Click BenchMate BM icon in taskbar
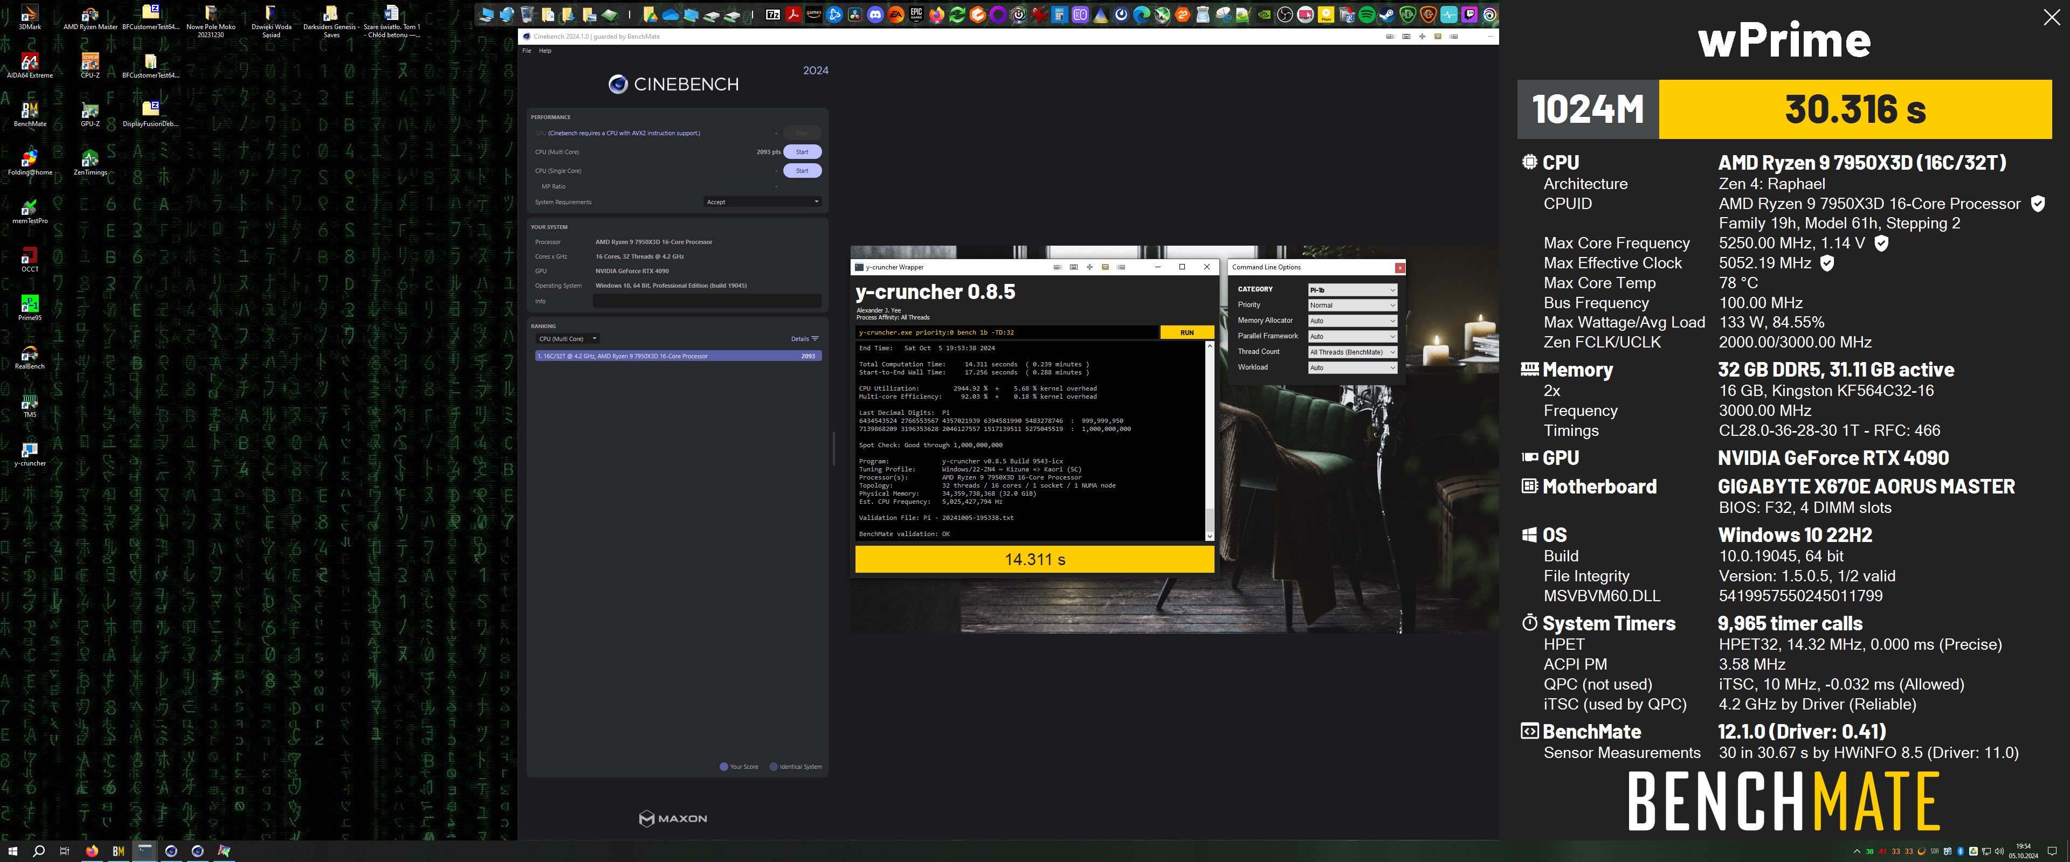Viewport: 2070px width, 862px height. (x=118, y=851)
